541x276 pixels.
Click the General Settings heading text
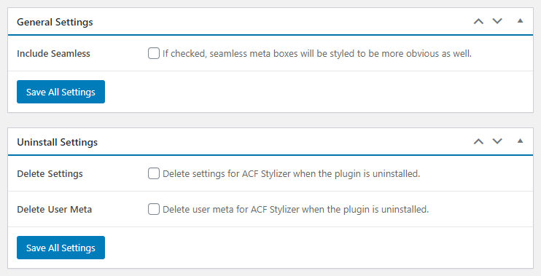[x=55, y=22]
